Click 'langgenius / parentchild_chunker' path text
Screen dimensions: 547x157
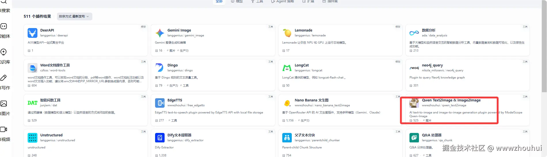coord(317,140)
